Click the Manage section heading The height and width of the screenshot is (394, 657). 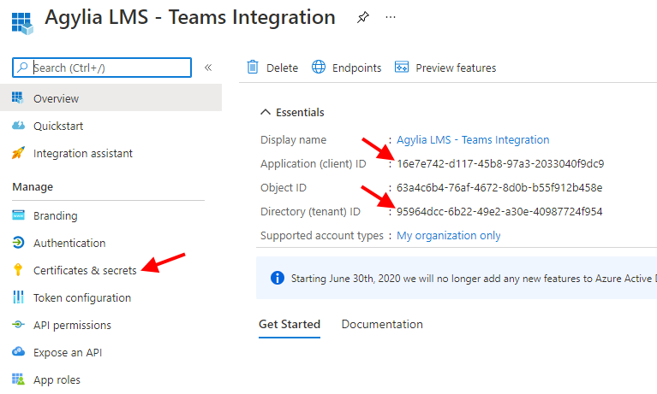click(33, 187)
